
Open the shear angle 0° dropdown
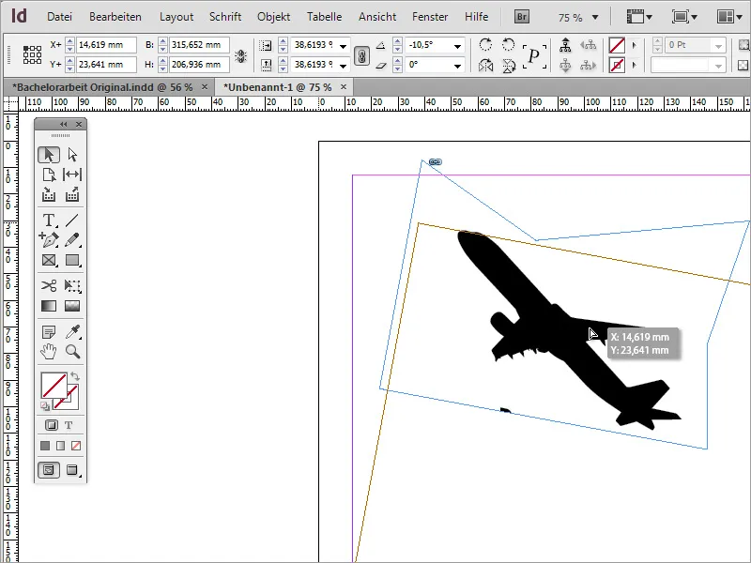[457, 66]
